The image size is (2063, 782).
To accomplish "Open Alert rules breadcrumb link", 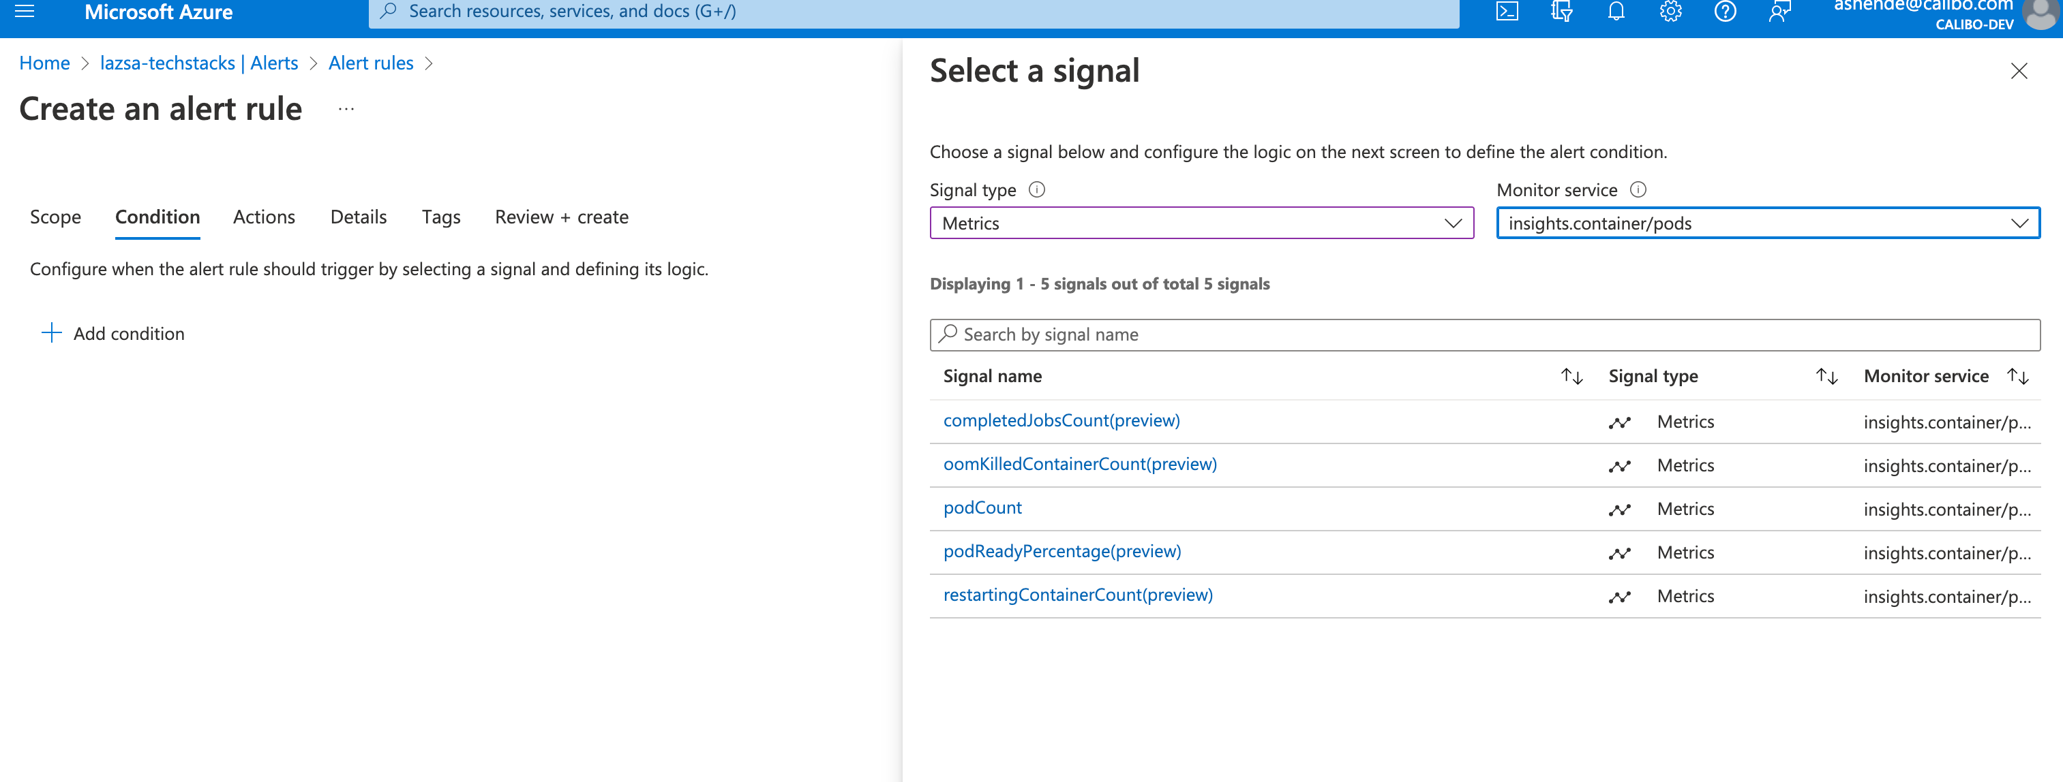I will (x=371, y=63).
